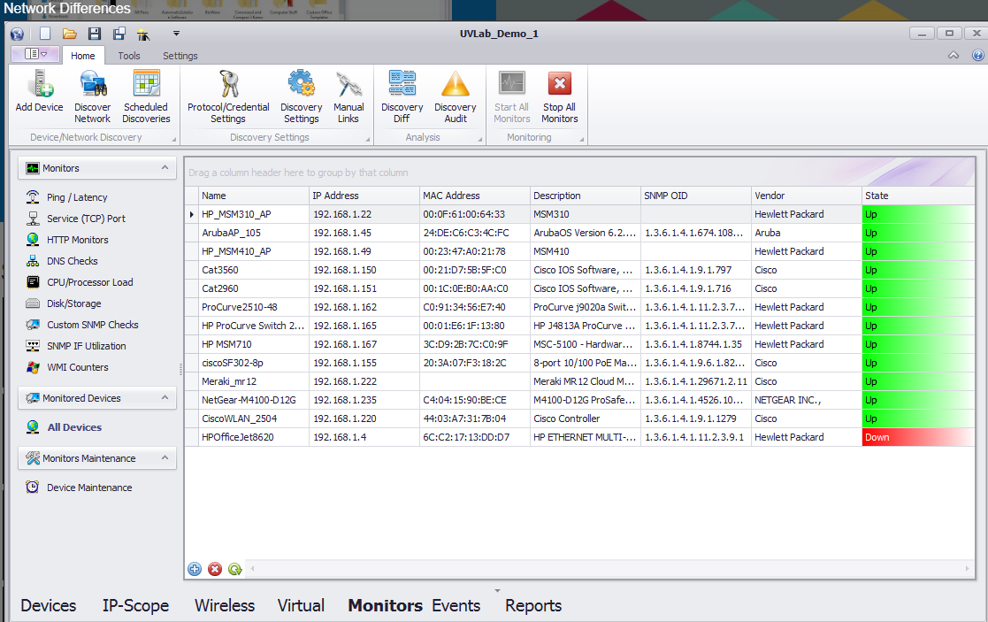Sort by the SNMP OID column header
Image resolution: width=988 pixels, height=622 pixels.
695,196
